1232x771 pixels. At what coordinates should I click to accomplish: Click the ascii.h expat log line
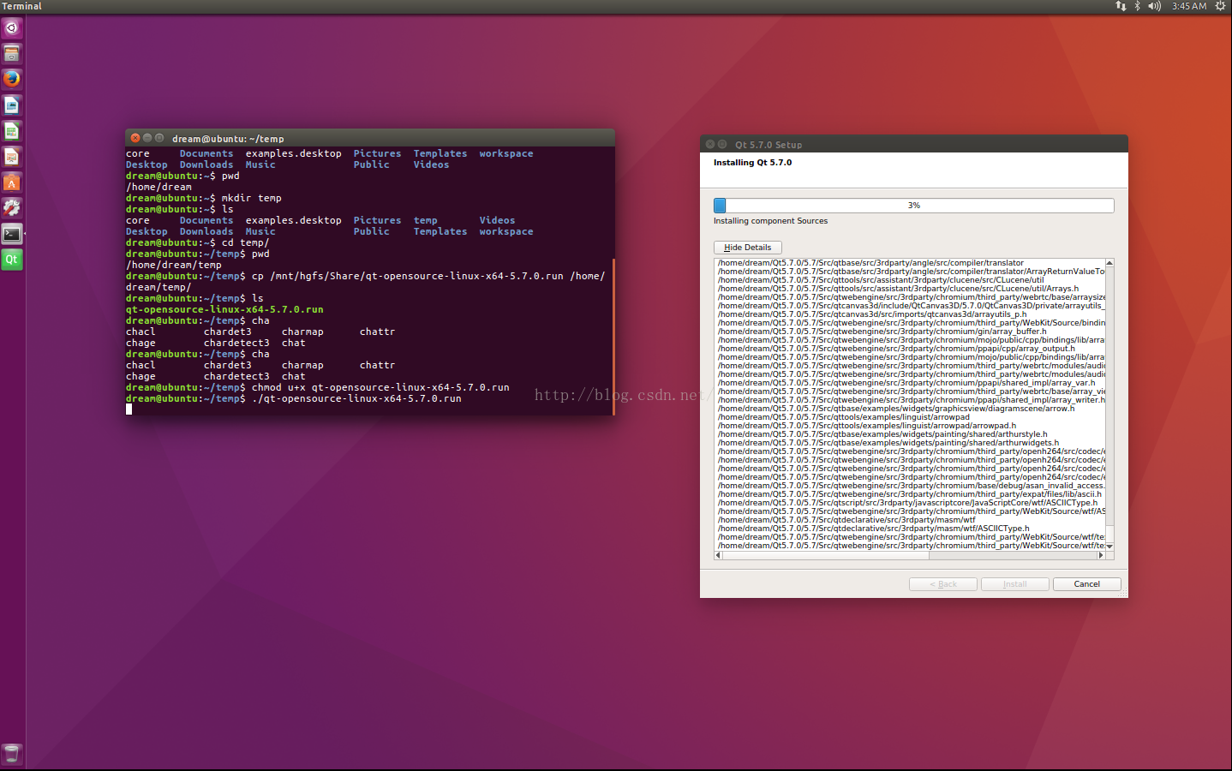pos(910,494)
